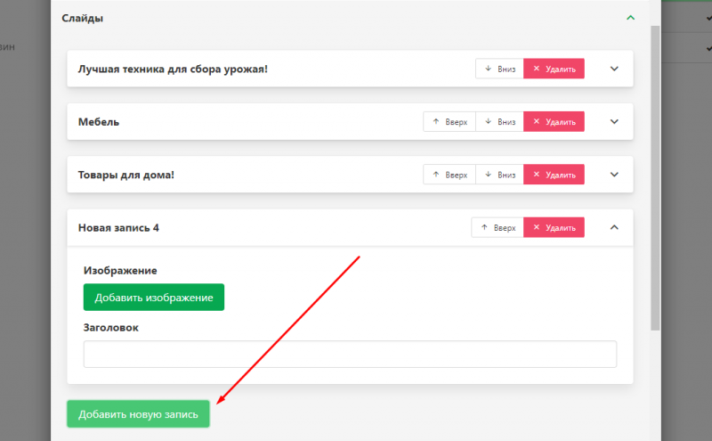This screenshot has height=441, width=712.
Task: Collapse the 'Новая запись 4' slide
Action: [613, 228]
